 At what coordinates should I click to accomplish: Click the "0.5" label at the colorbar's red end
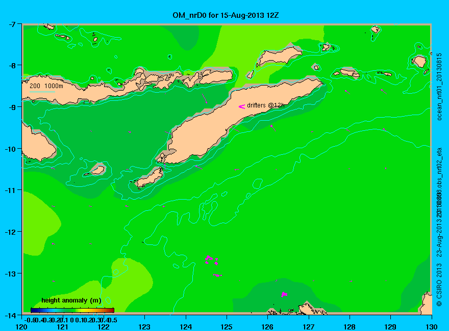point(112,320)
